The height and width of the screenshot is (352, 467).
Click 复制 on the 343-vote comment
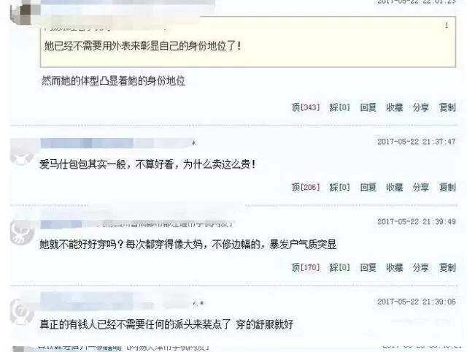tap(447, 107)
